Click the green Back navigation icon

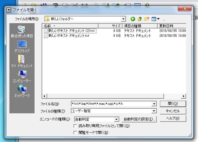pyautogui.click(x=133, y=19)
